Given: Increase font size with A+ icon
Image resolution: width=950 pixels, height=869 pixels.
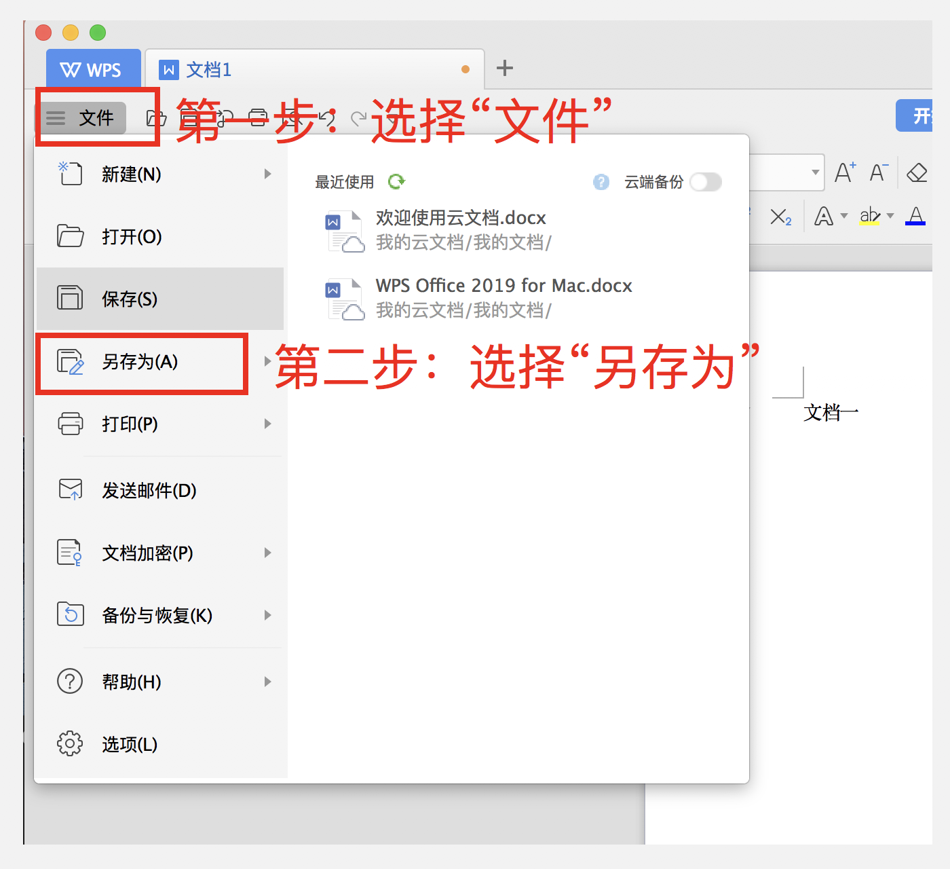Looking at the screenshot, I should tap(845, 172).
